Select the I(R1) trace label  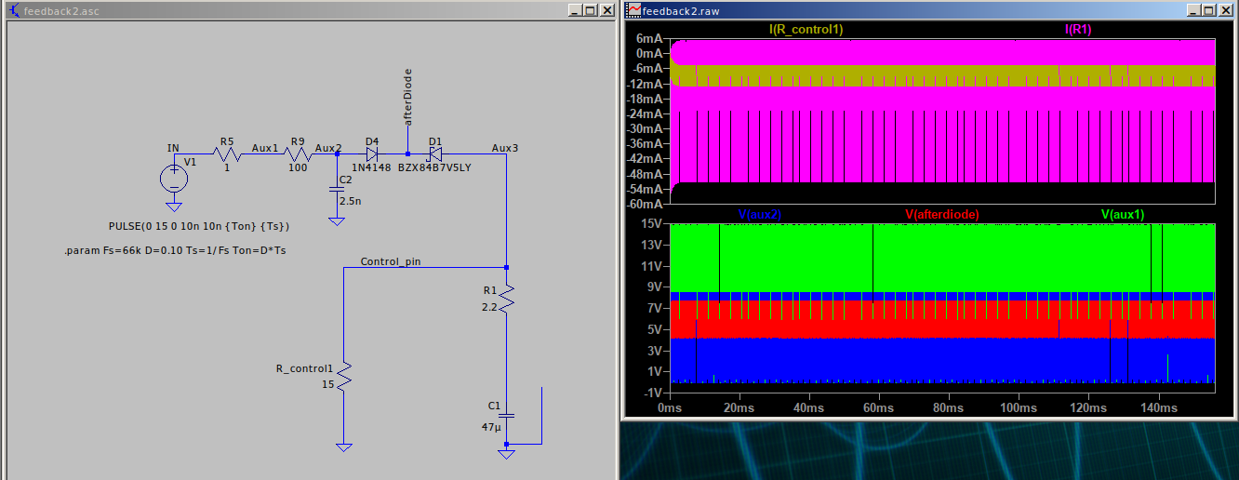(1078, 30)
